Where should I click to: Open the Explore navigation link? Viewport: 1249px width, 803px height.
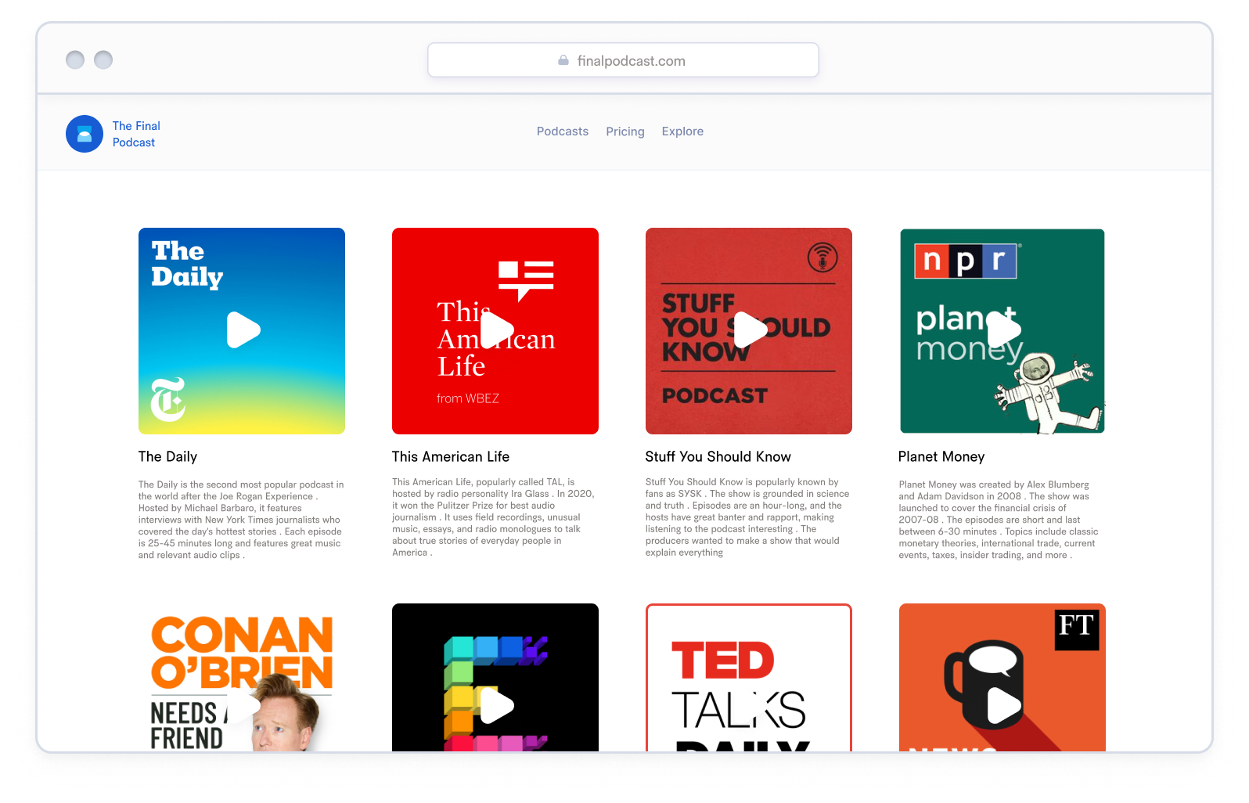[x=682, y=131]
